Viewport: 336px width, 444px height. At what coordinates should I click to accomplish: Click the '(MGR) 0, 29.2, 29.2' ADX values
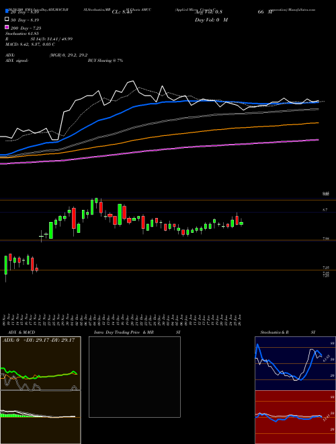[69, 55]
